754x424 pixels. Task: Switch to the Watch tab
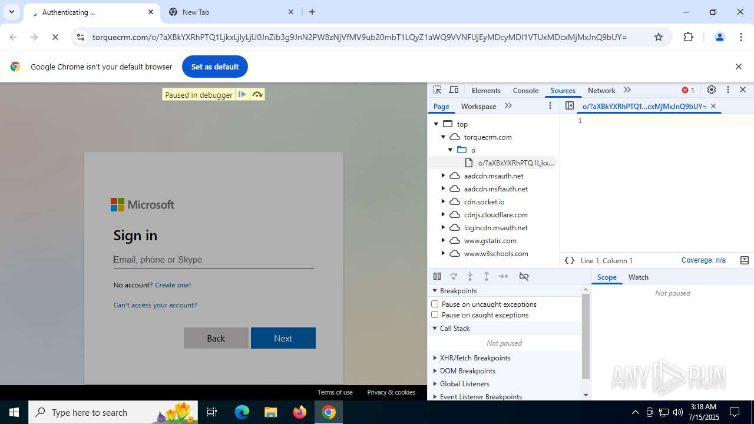click(x=639, y=277)
